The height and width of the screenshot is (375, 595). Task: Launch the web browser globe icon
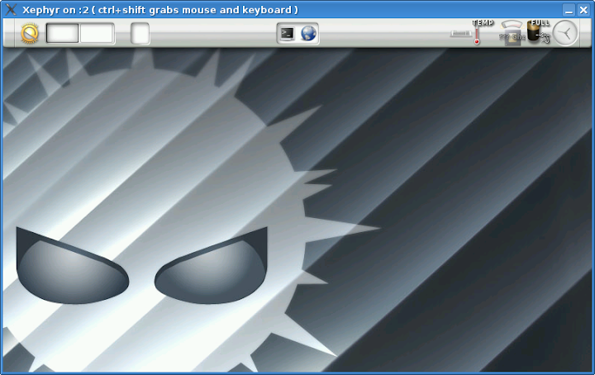coord(308,33)
